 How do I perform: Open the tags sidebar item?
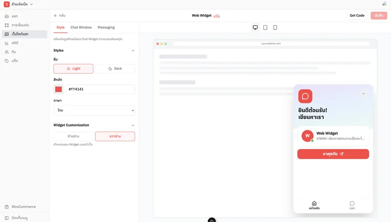[x=24, y=61]
